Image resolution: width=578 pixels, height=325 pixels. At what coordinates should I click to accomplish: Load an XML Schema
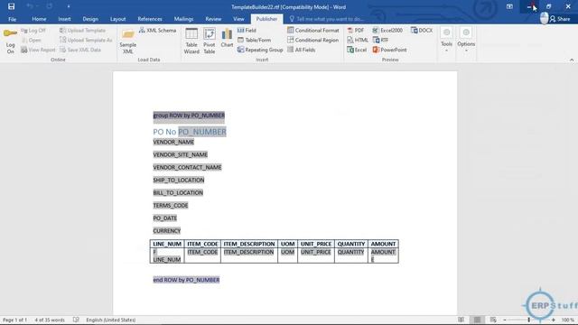[157, 30]
